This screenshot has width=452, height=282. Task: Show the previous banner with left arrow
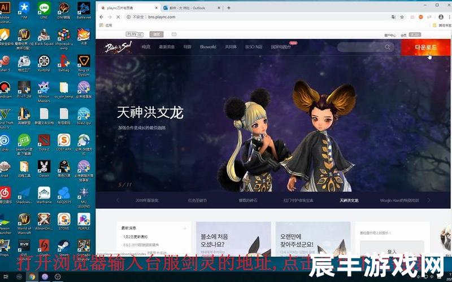click(x=118, y=200)
